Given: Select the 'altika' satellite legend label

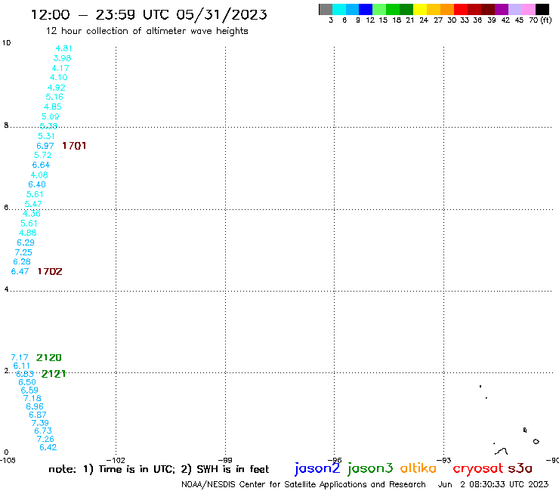Looking at the screenshot, I should (418, 468).
